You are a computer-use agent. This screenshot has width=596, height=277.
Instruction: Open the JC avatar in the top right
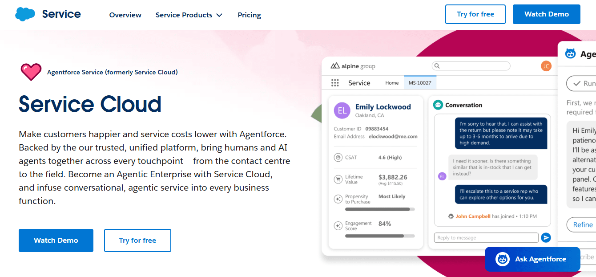pyautogui.click(x=546, y=65)
